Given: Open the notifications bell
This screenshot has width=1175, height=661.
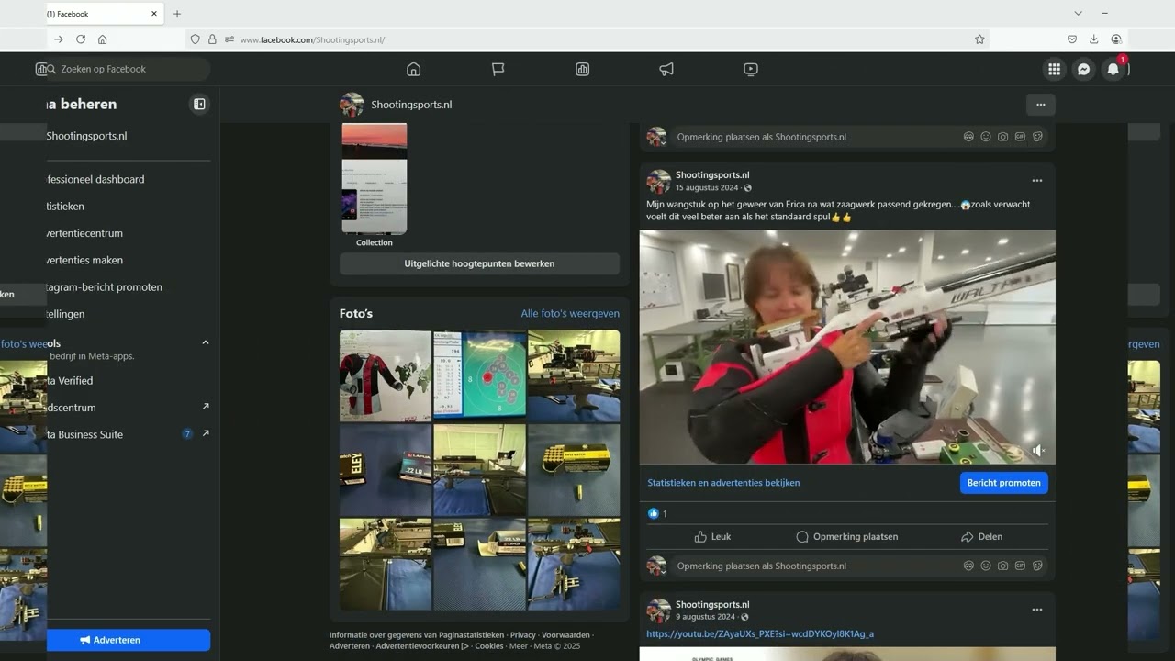Looking at the screenshot, I should (x=1113, y=69).
